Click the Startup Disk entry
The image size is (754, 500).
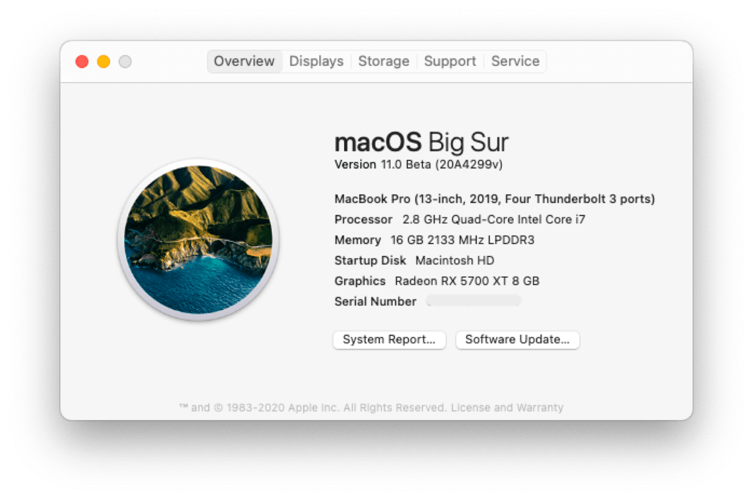tap(414, 261)
